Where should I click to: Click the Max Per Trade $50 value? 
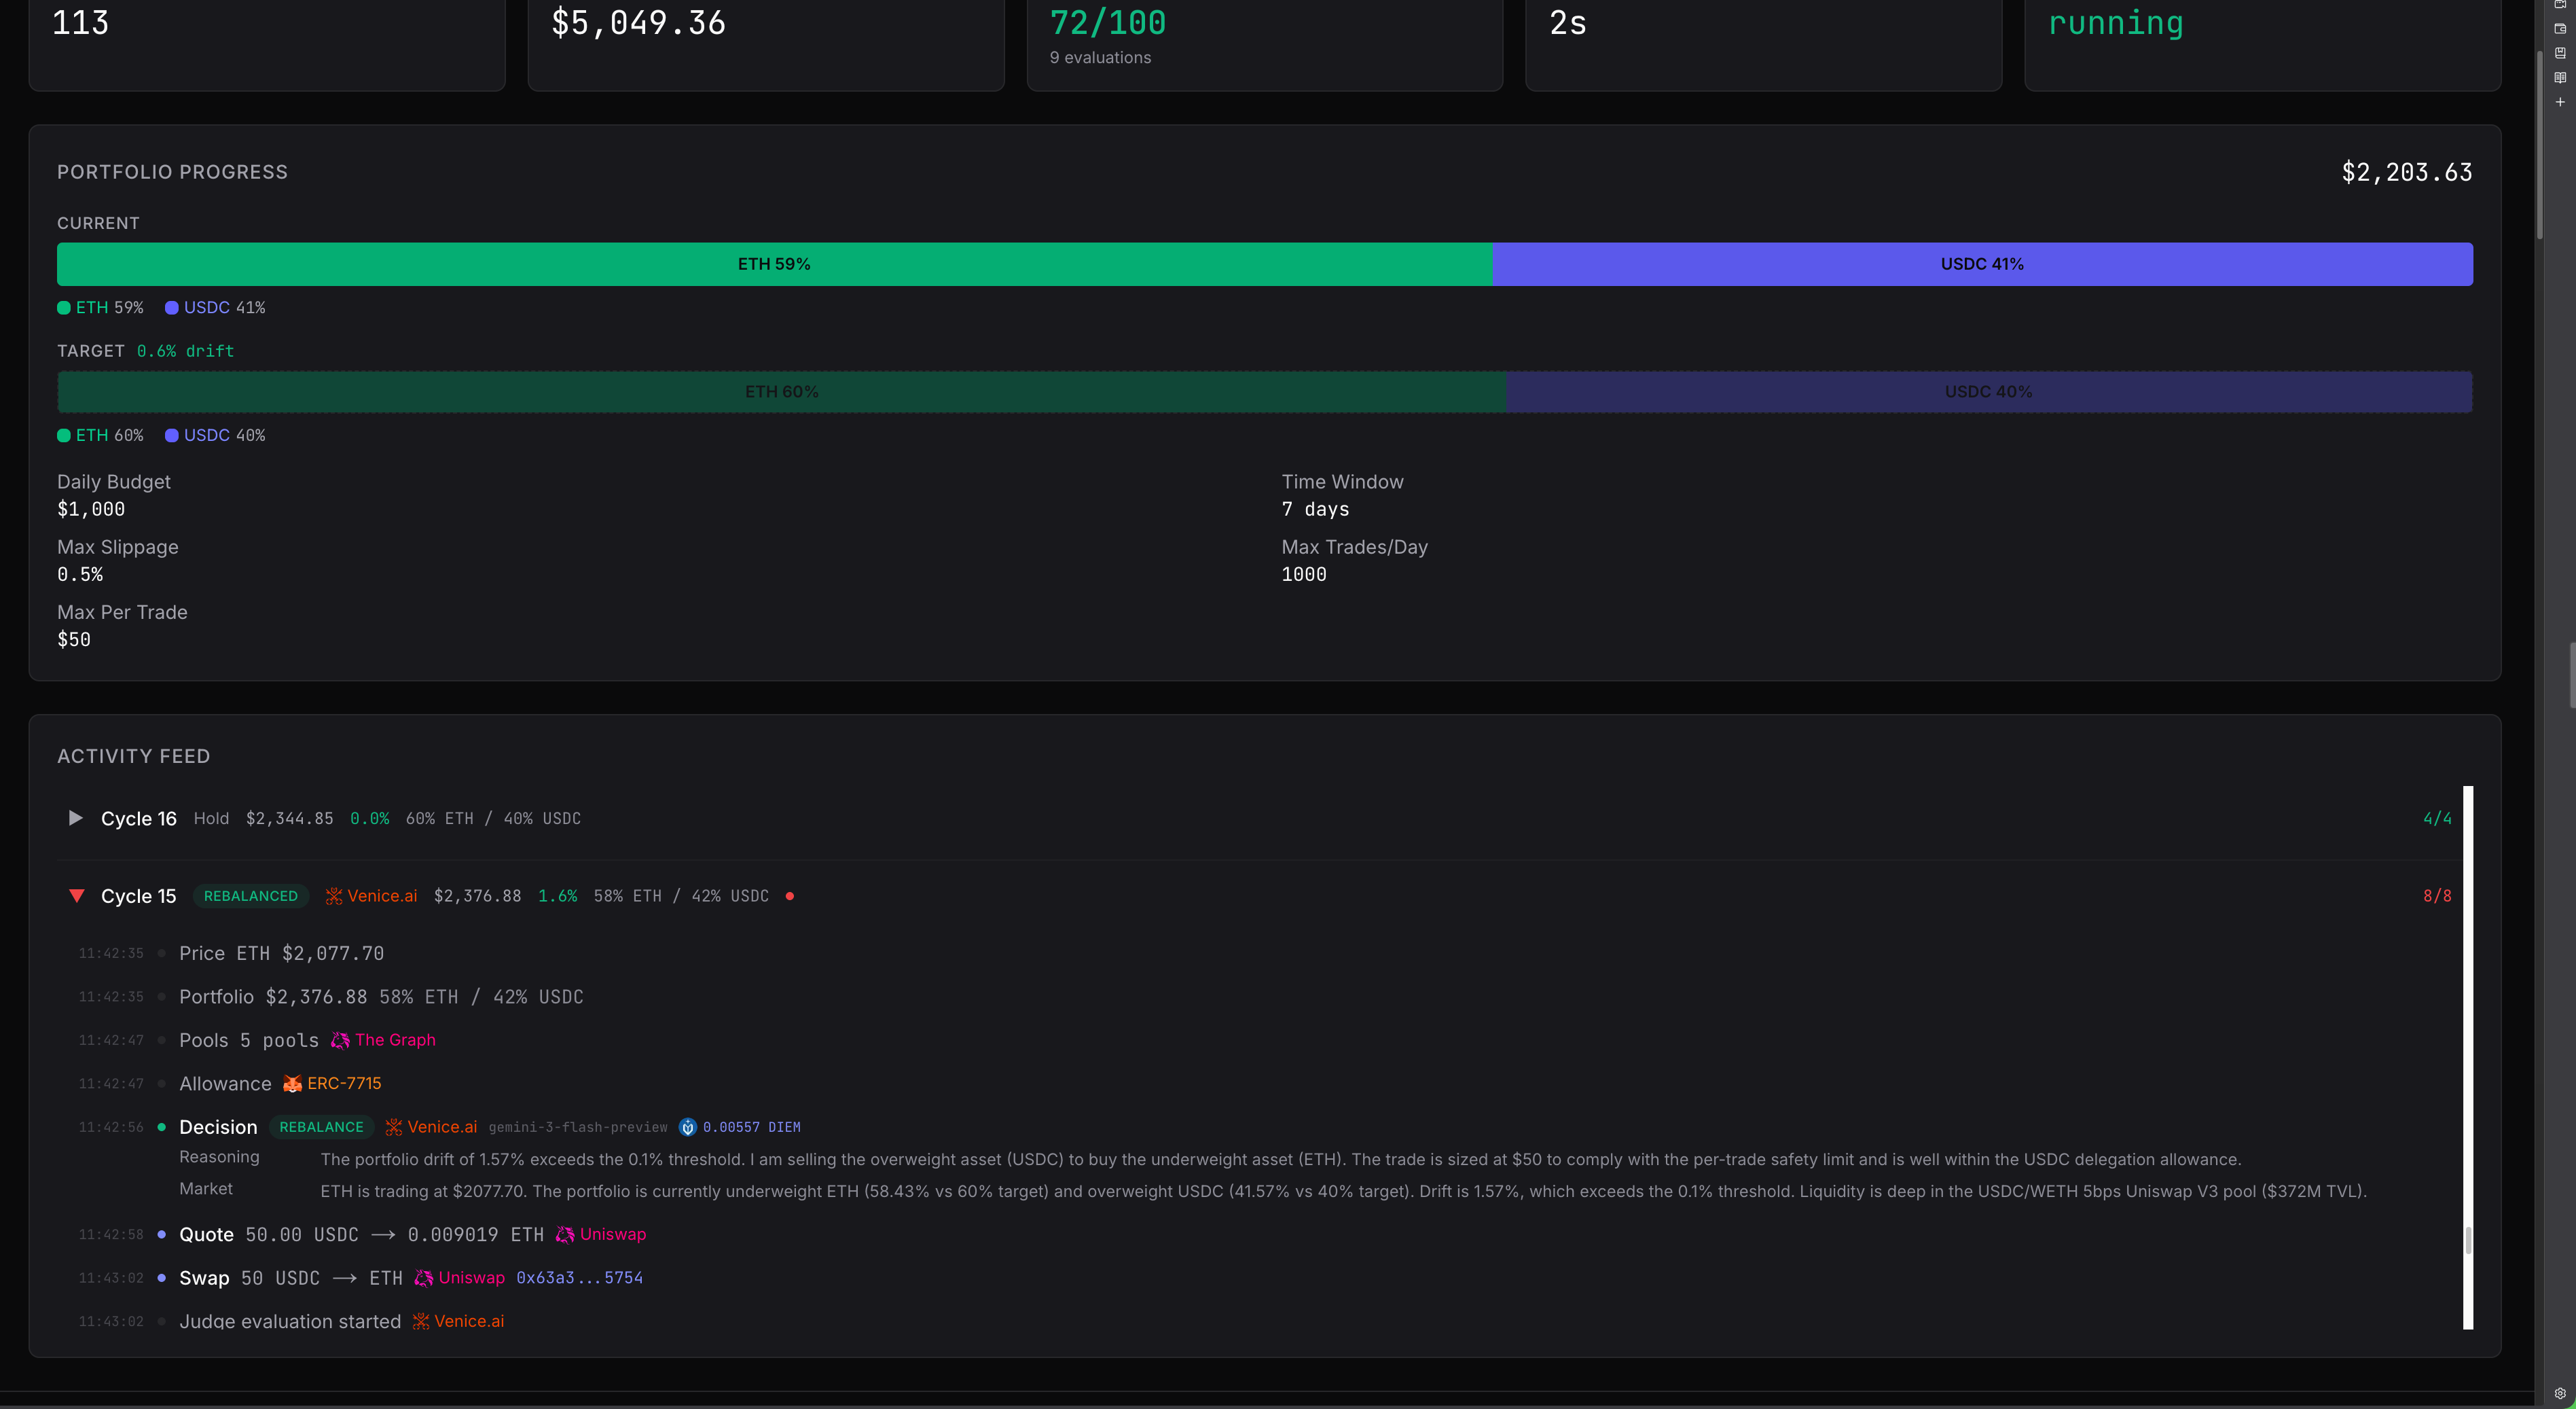(x=74, y=639)
